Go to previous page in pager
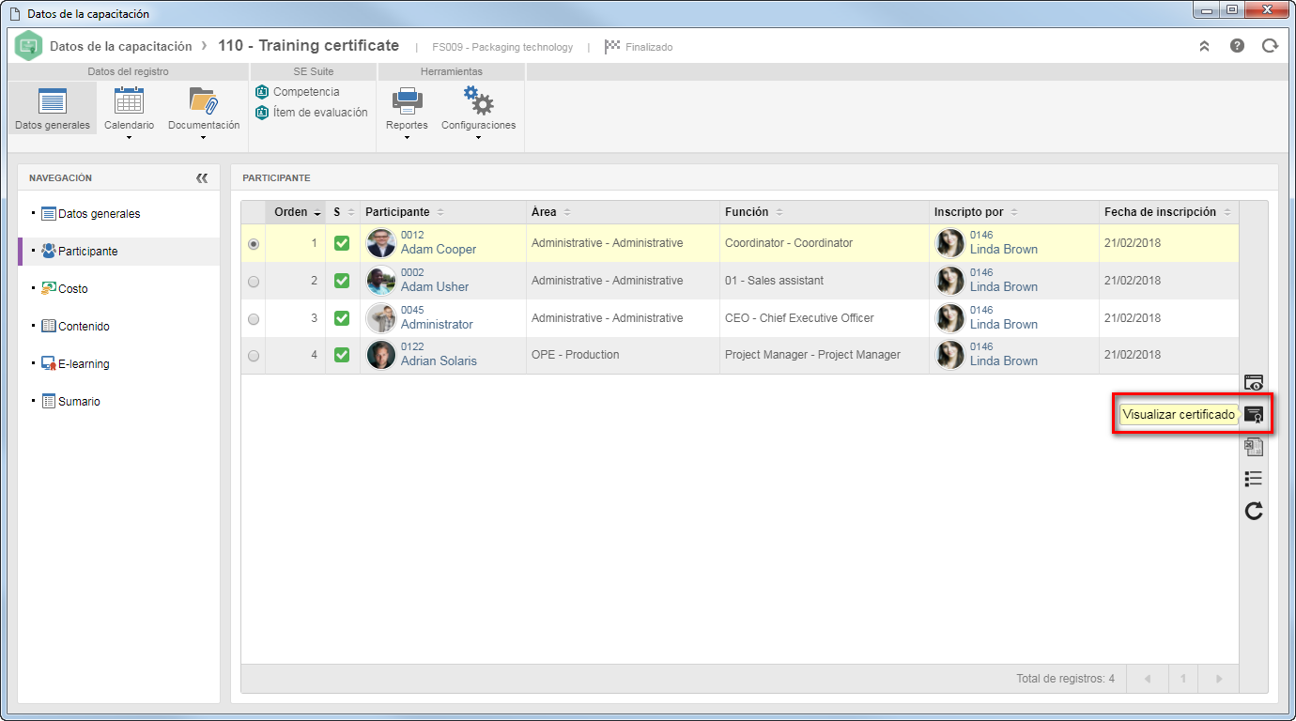Screen dimensions: 1296x721 point(1148,679)
